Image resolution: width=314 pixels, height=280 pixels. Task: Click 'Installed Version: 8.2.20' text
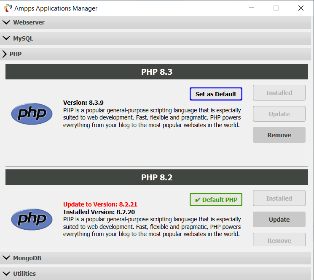coord(99,212)
